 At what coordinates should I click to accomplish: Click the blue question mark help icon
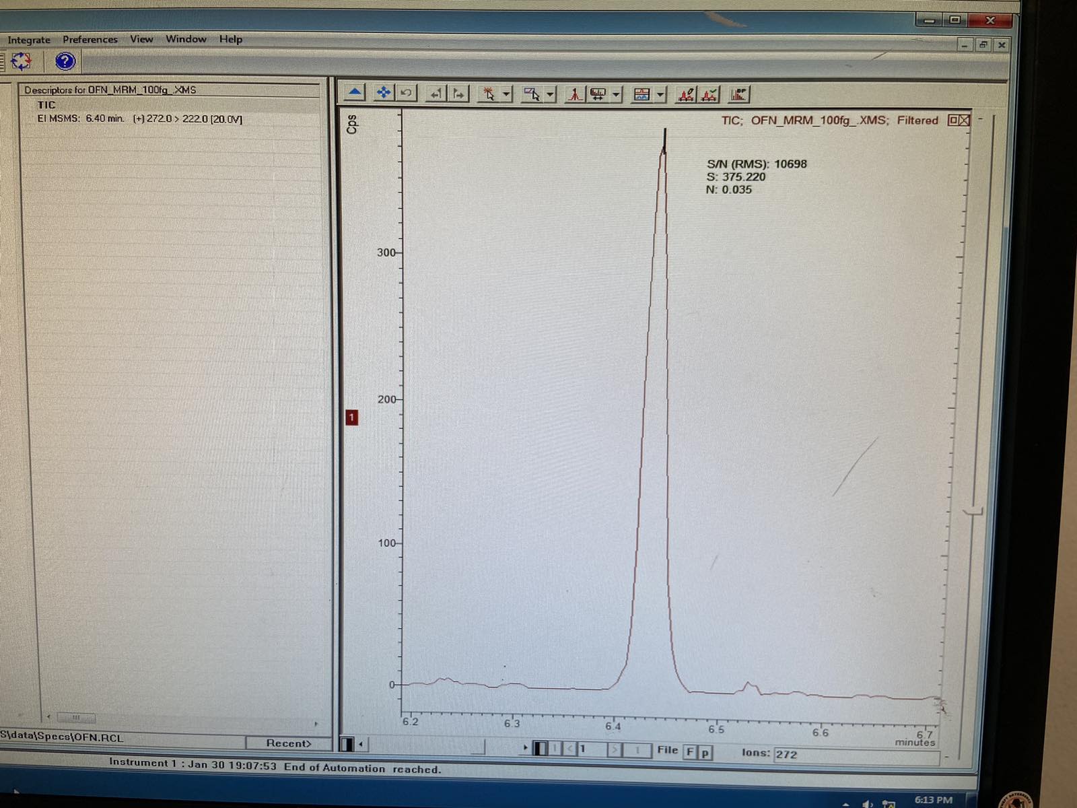65,62
